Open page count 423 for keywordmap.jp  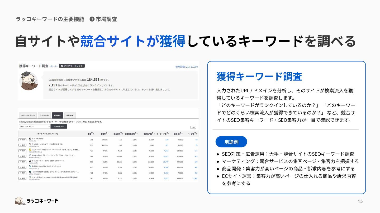click(196, 156)
